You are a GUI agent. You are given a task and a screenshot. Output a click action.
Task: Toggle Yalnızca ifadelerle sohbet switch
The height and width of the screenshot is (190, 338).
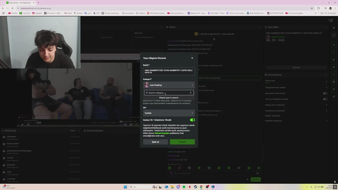click(x=325, y=99)
